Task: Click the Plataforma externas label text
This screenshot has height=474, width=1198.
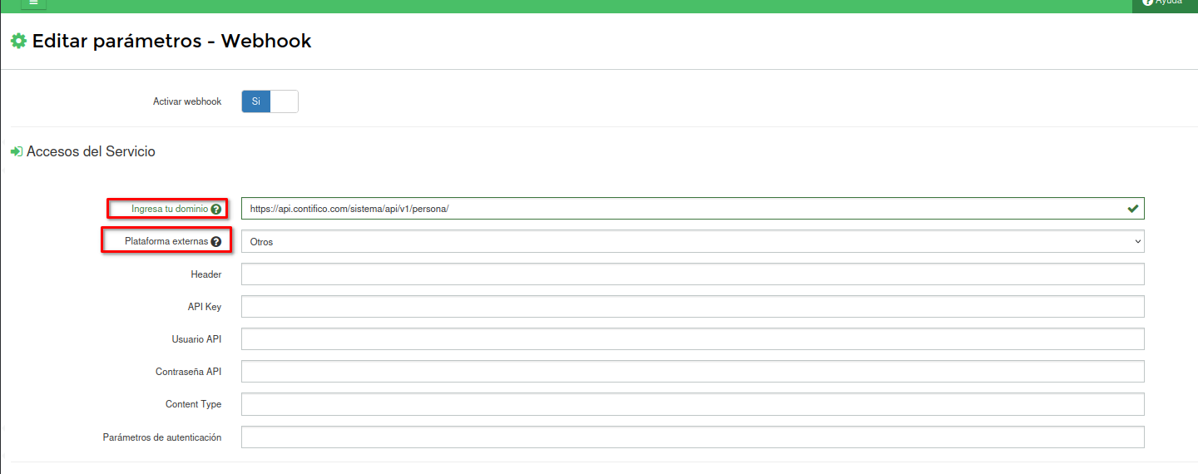Action: click(x=166, y=242)
